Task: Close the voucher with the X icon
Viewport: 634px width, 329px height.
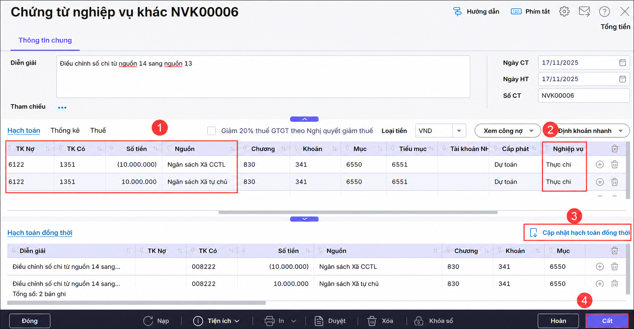Action: (x=625, y=12)
